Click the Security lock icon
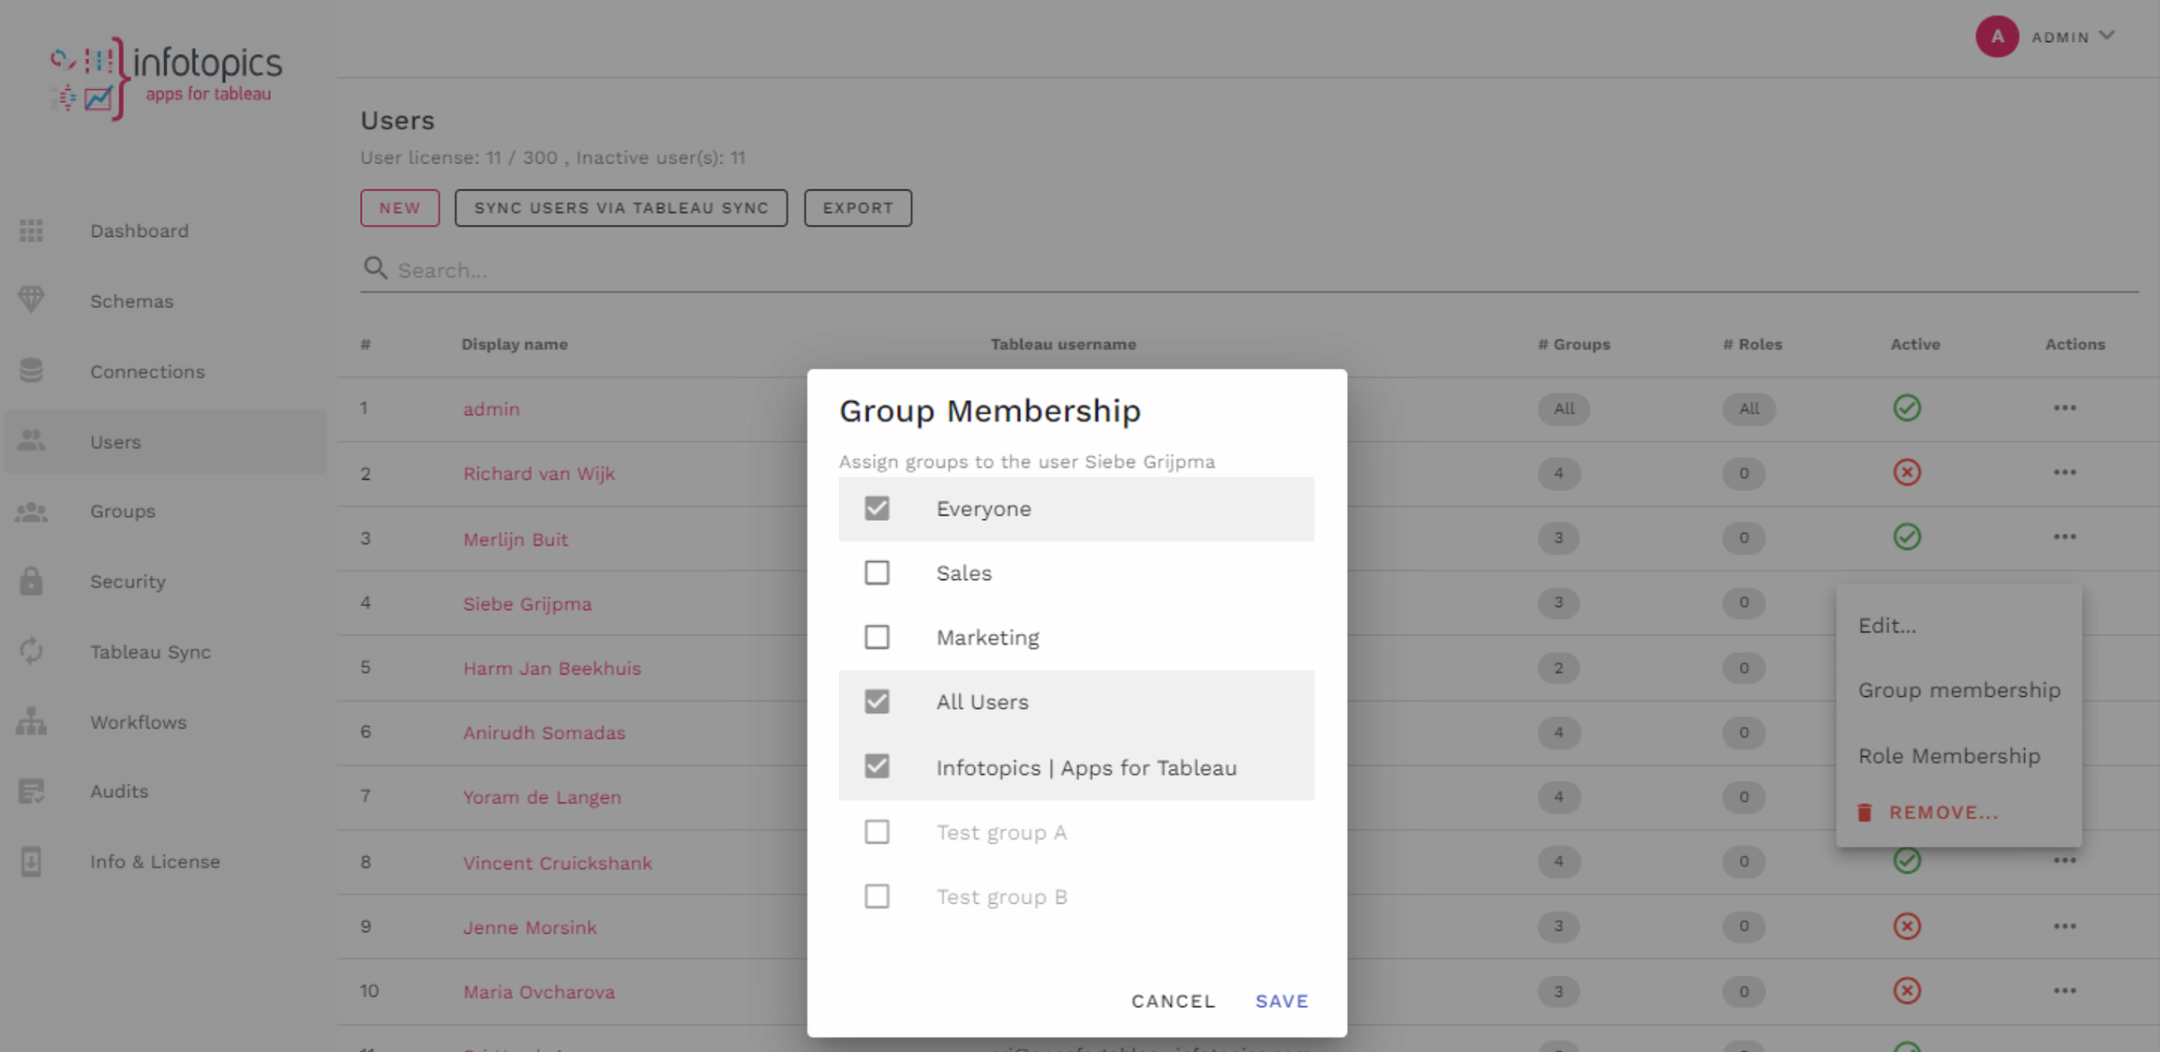 tap(31, 581)
